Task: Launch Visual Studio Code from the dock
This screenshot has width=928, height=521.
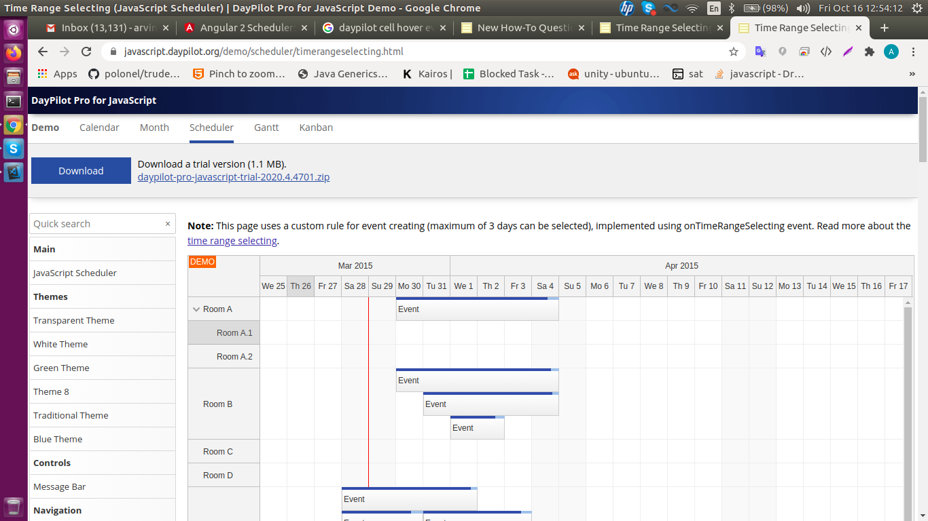Action: [x=14, y=172]
